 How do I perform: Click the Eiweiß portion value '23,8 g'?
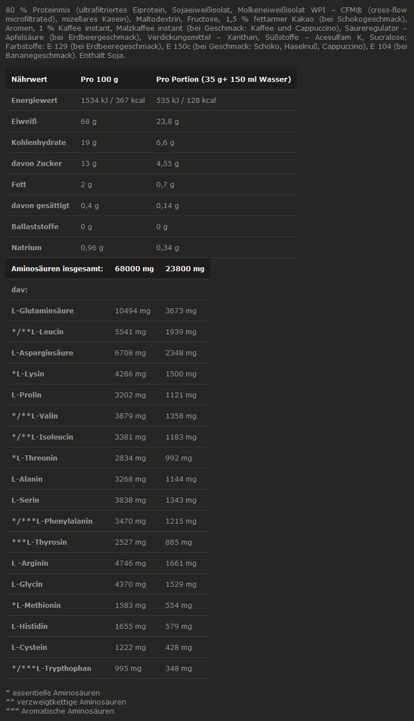pyautogui.click(x=167, y=121)
